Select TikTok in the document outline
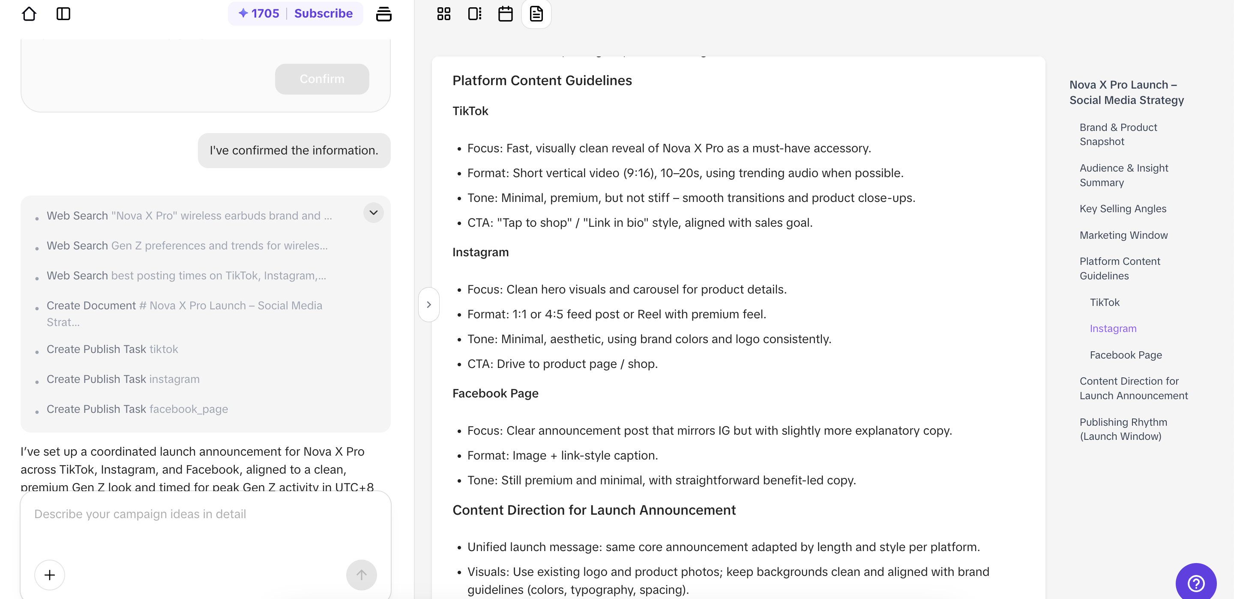The image size is (1234, 599). [1105, 302]
